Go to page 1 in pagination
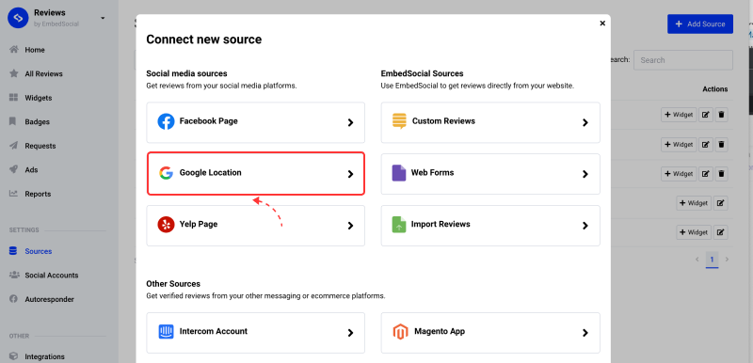The image size is (753, 363). [713, 260]
